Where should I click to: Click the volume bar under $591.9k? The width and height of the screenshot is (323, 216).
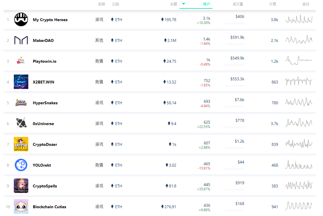(234, 44)
